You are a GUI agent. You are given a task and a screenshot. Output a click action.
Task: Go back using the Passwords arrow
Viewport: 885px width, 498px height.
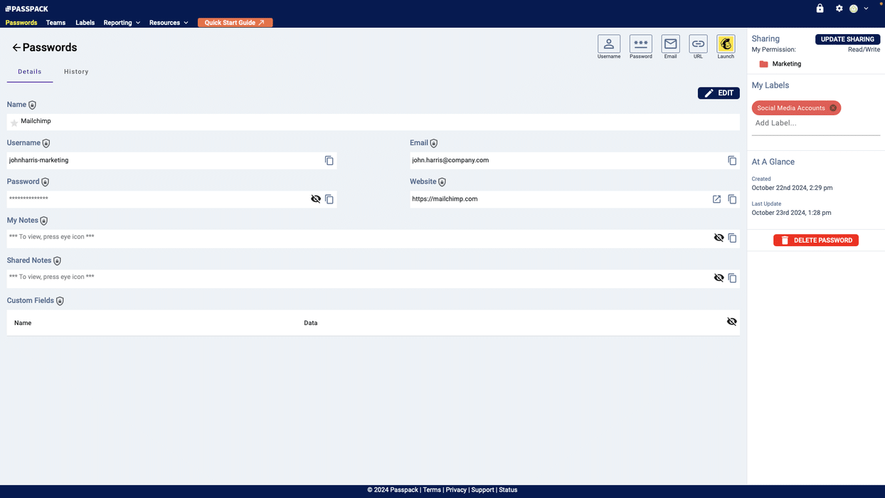(x=16, y=48)
